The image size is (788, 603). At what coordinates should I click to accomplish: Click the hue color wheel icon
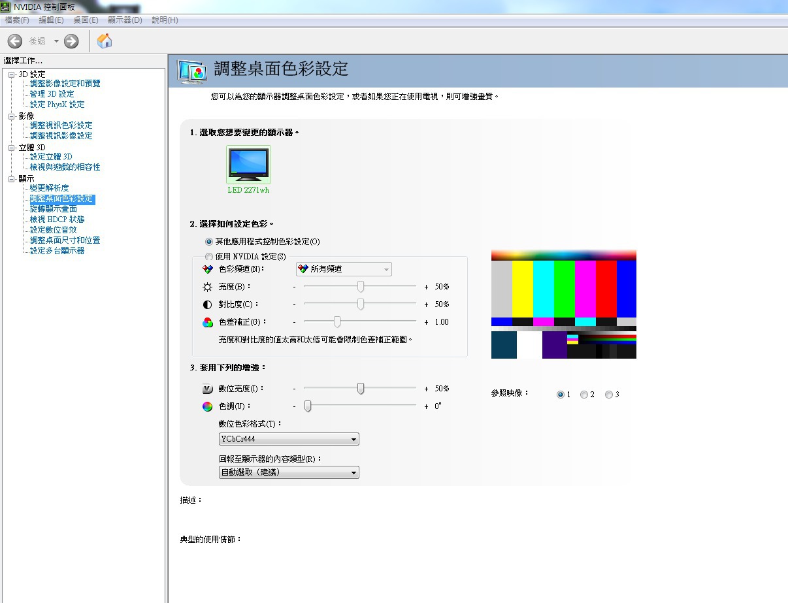tap(207, 406)
